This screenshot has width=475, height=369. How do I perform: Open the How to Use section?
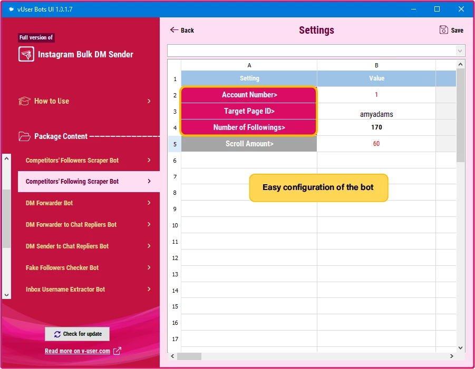(85, 101)
